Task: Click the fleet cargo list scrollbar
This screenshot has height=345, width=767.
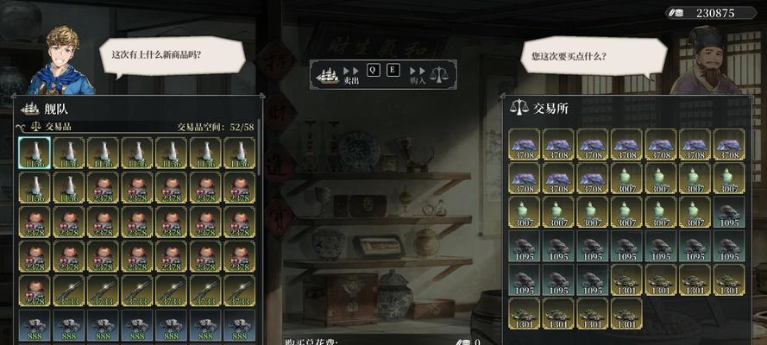Action: 259,147
